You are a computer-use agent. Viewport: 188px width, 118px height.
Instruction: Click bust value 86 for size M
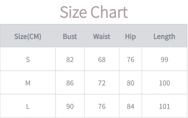tap(70, 83)
